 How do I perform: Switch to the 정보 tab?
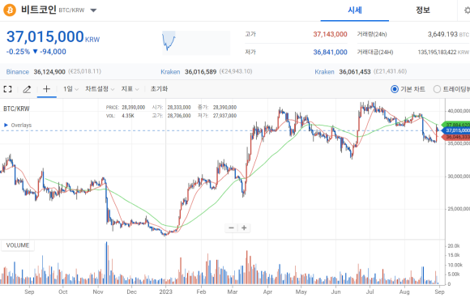423,11
